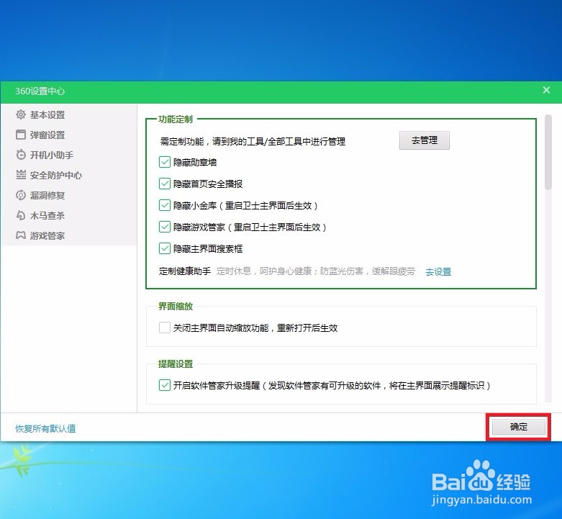Click the 去管理 button
This screenshot has height=519, width=562.
pyautogui.click(x=425, y=140)
